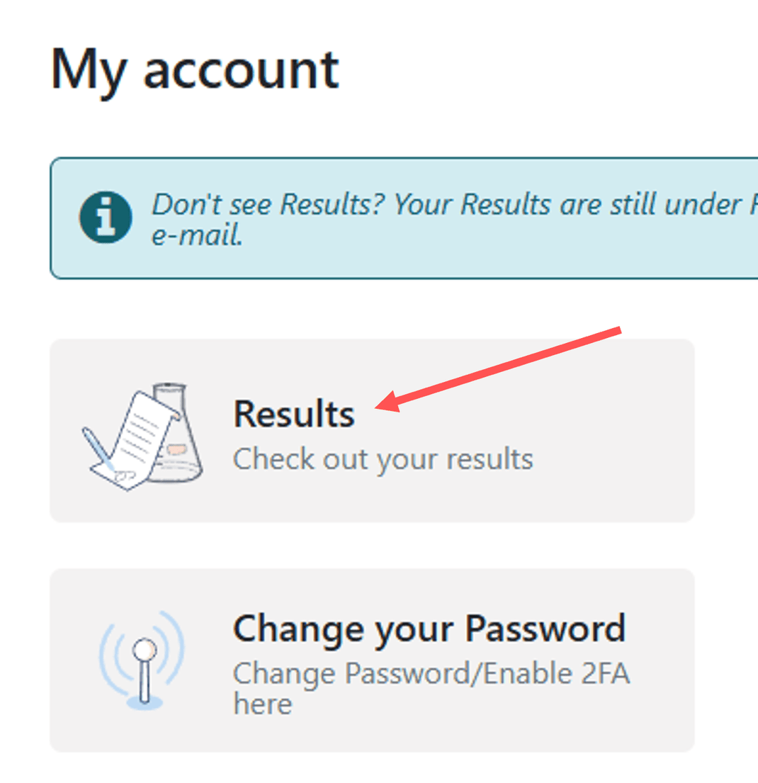Click the red arrow pointing to Results
Image resolution: width=758 pixels, height=783 pixels.
(x=503, y=367)
